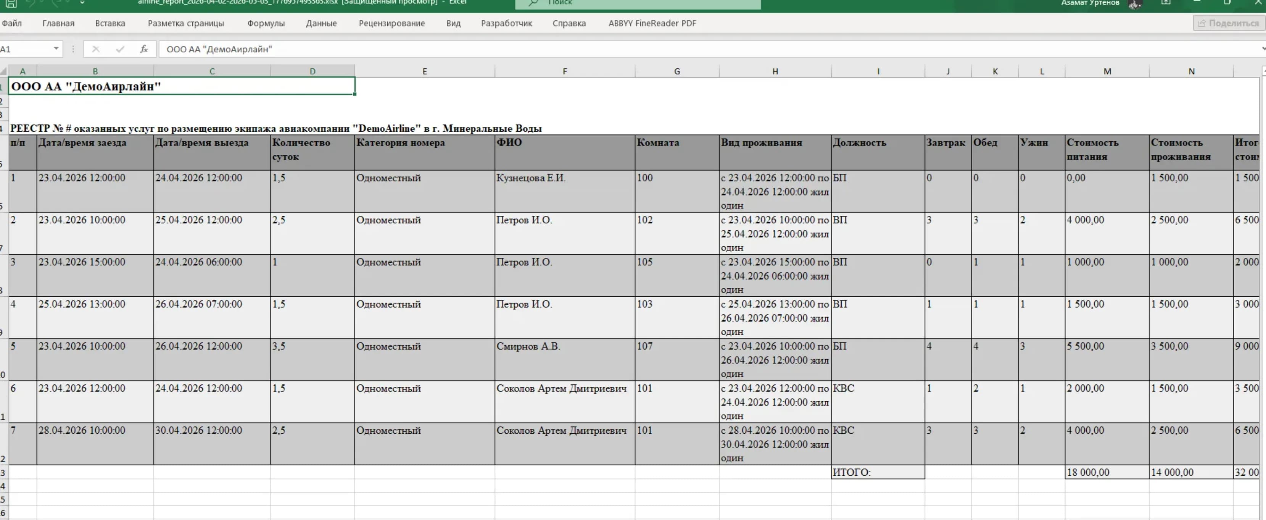The image size is (1266, 520).
Task: Select the room 105 cell
Action: pos(677,276)
